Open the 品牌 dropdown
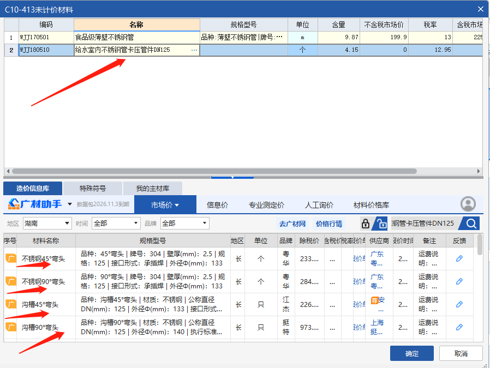Image resolution: width=490 pixels, height=368 pixels. pos(184,223)
